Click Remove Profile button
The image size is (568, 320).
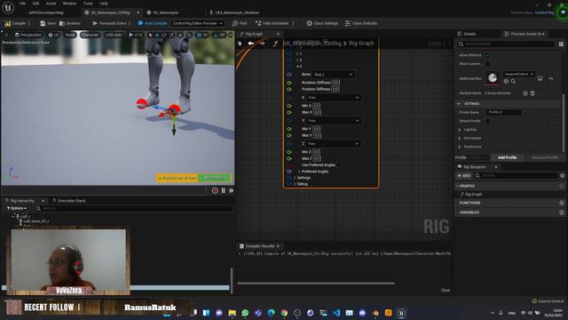pyautogui.click(x=545, y=157)
